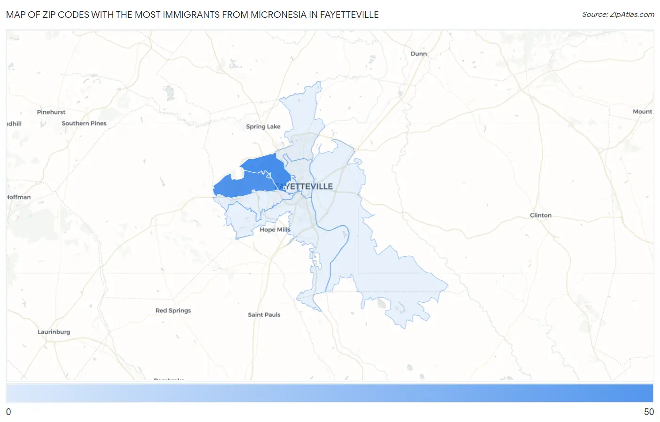Click the Southern Pines label
This screenshot has height=422, width=660.
click(x=84, y=123)
